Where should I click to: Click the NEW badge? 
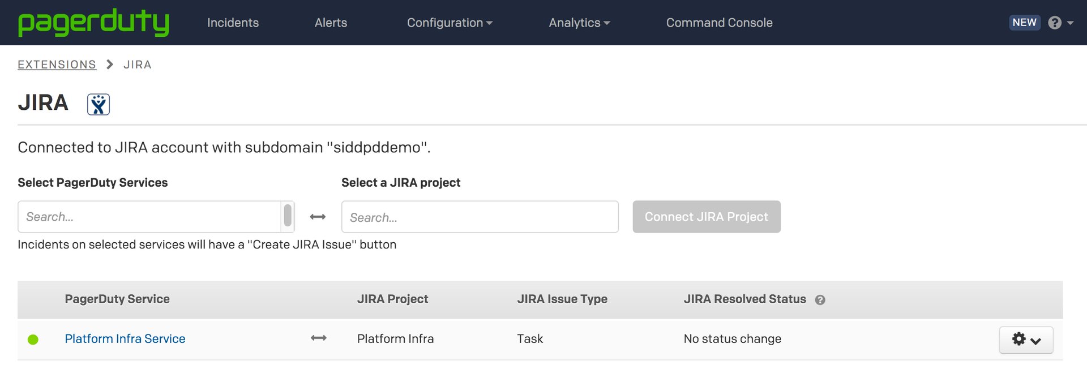click(x=1024, y=23)
